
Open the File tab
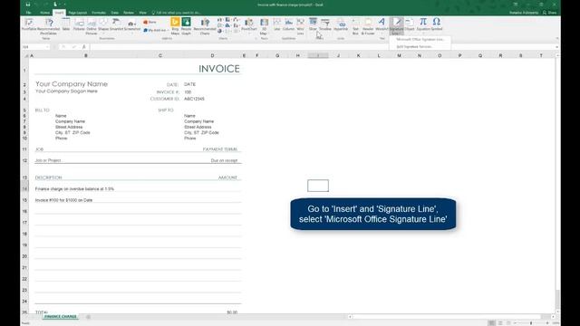pos(28,13)
